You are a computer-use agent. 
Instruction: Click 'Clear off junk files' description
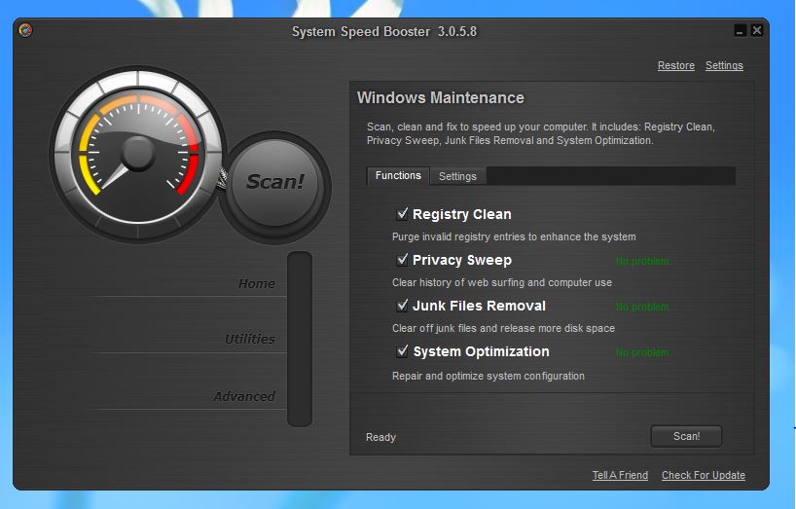503,328
